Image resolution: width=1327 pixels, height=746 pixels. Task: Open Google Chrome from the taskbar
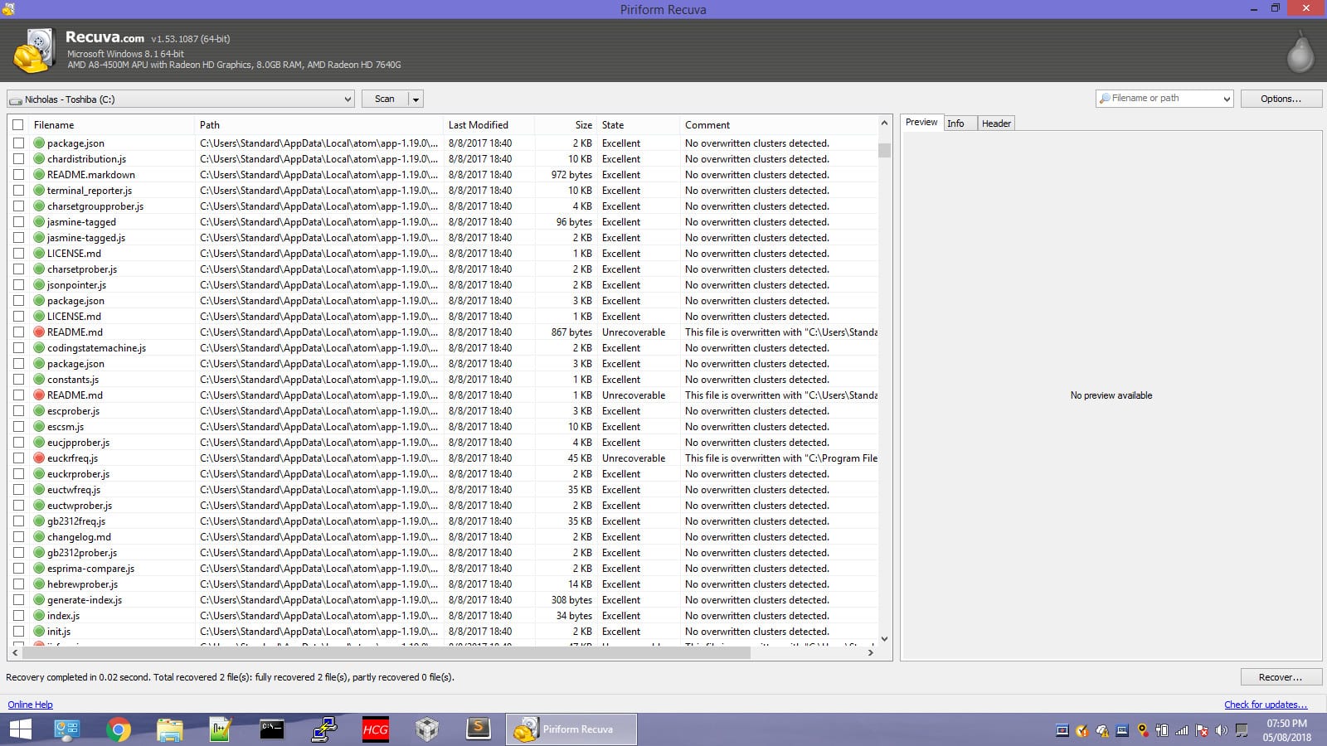pyautogui.click(x=119, y=729)
